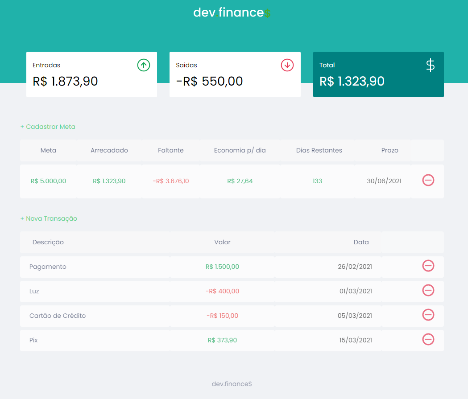Open the Cadastrar Meta link
Viewport: 468px width, 399px height.
[48, 127]
